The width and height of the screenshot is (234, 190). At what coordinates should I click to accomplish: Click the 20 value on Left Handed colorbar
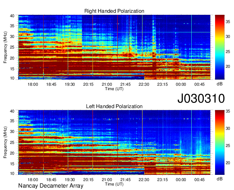tap(228, 163)
